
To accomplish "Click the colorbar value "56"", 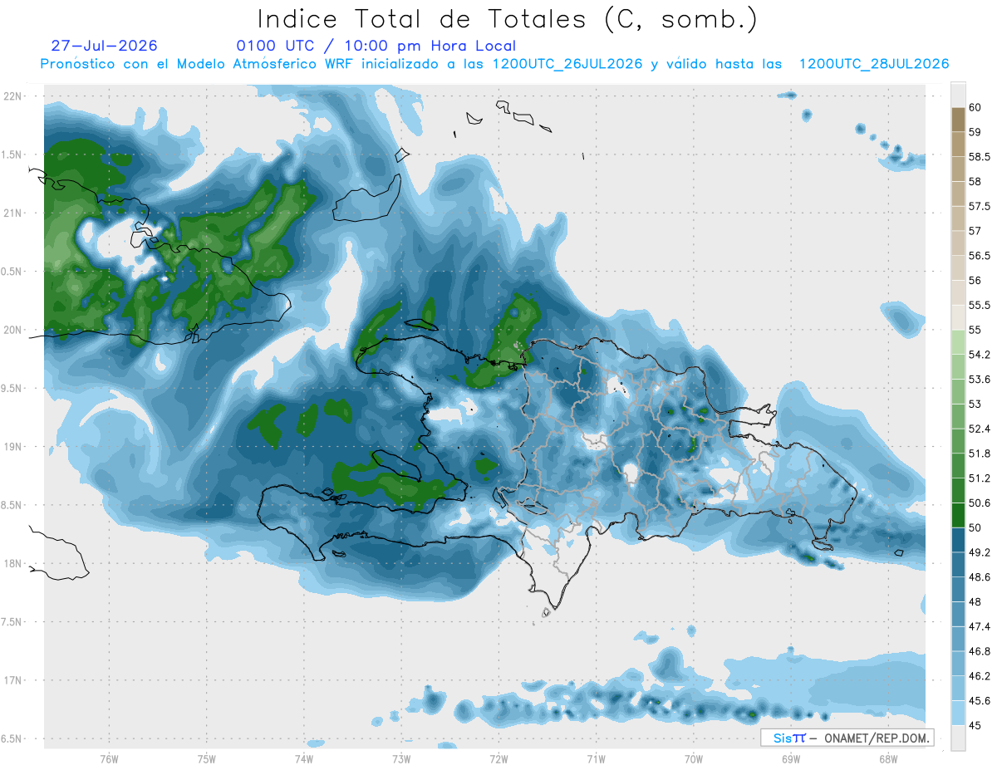I will pyautogui.click(x=975, y=281).
